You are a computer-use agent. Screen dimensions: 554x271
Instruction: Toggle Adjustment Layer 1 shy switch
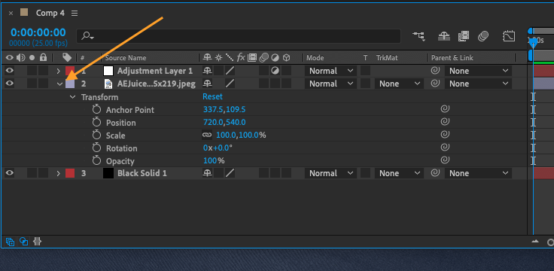(208, 71)
